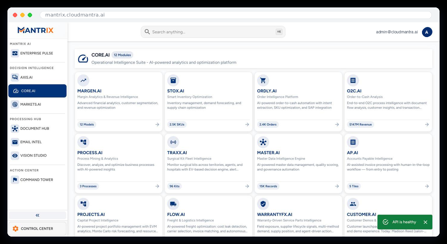Screen dimensions: 447x244
Task: Open the AP.AI card arrow
Action: [427, 186]
